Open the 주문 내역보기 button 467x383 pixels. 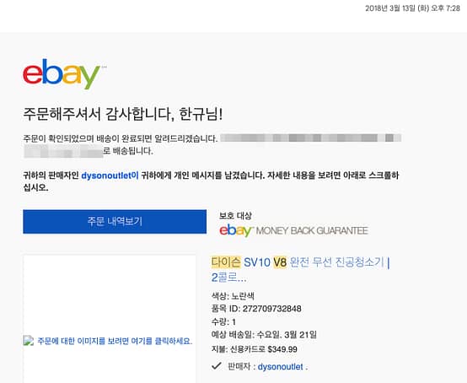(x=115, y=222)
